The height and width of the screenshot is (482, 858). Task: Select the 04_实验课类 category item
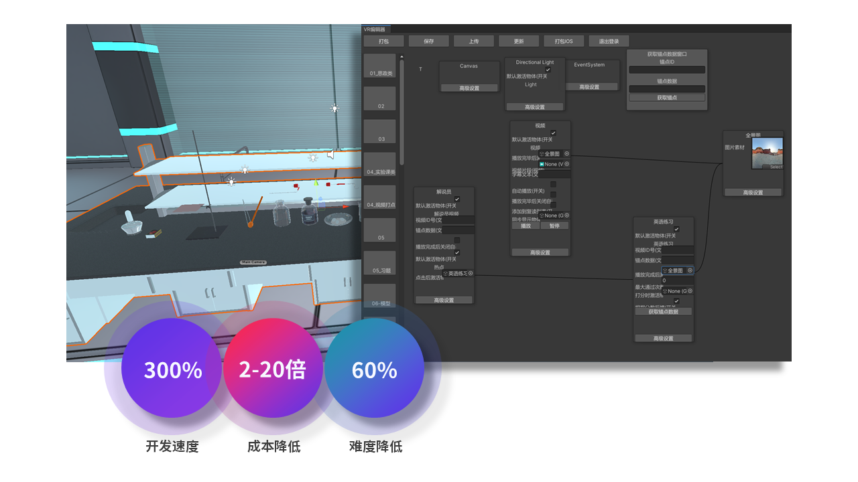point(380,165)
